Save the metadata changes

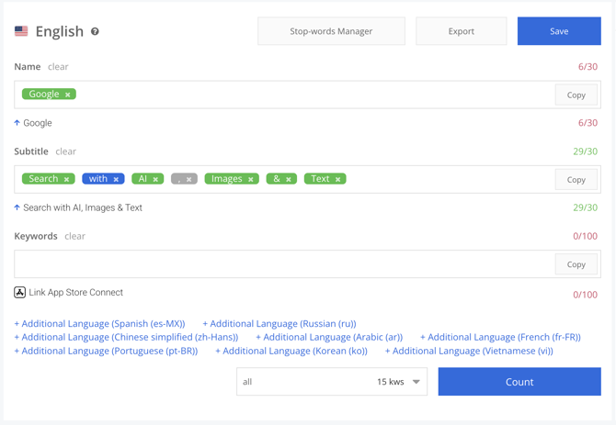pyautogui.click(x=558, y=31)
